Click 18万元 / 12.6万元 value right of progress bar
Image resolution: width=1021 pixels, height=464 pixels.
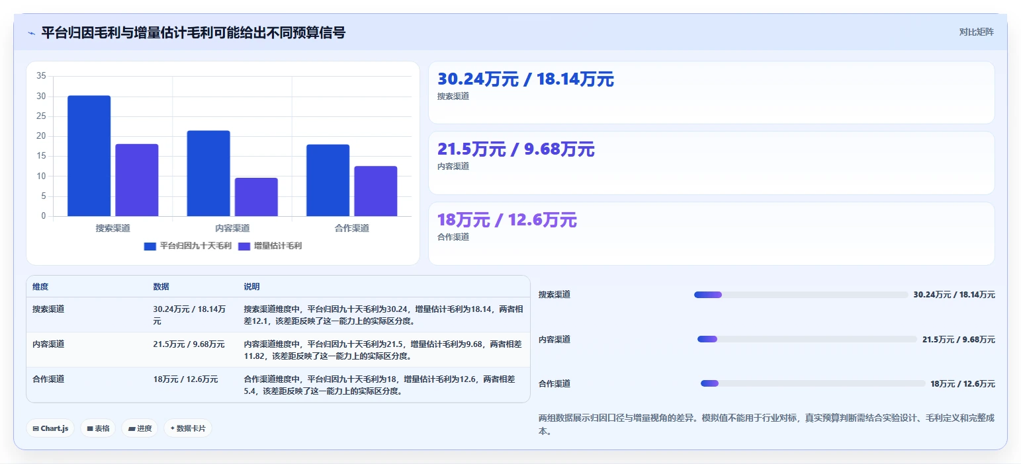coord(963,383)
